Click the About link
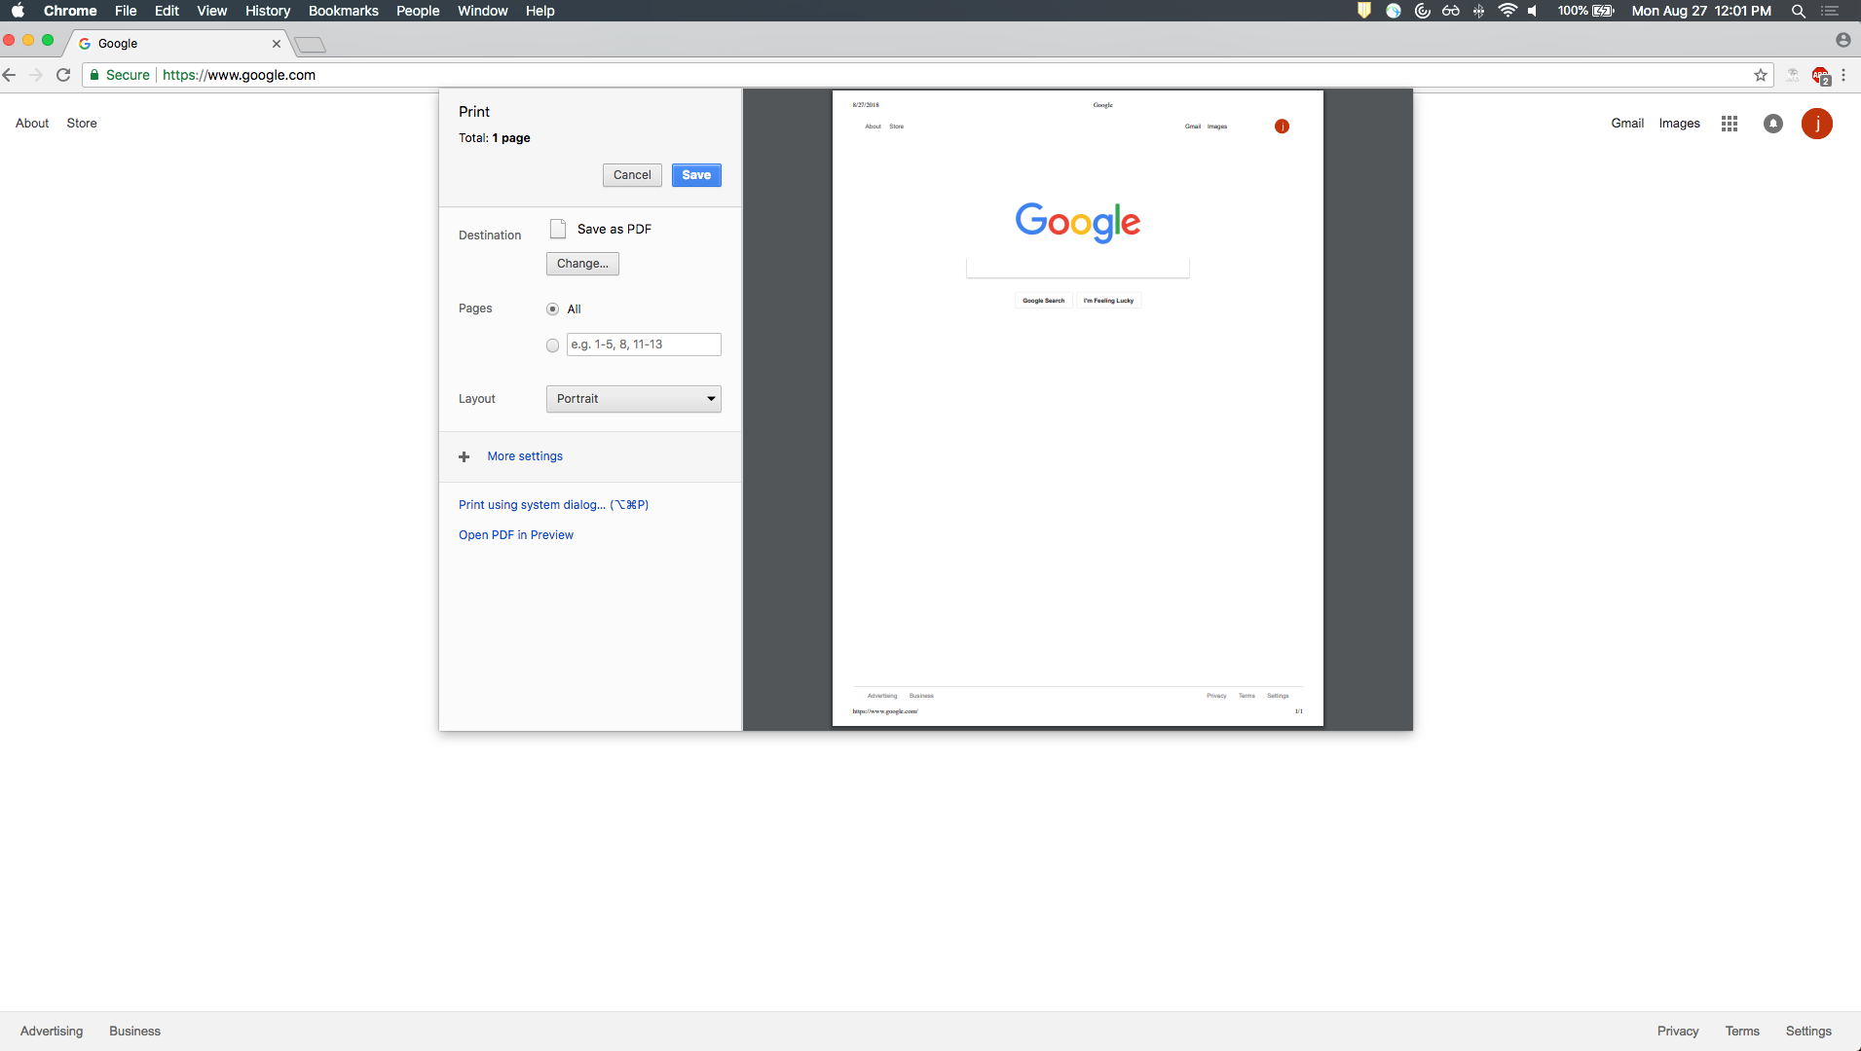This screenshot has width=1861, height=1051. point(32,124)
